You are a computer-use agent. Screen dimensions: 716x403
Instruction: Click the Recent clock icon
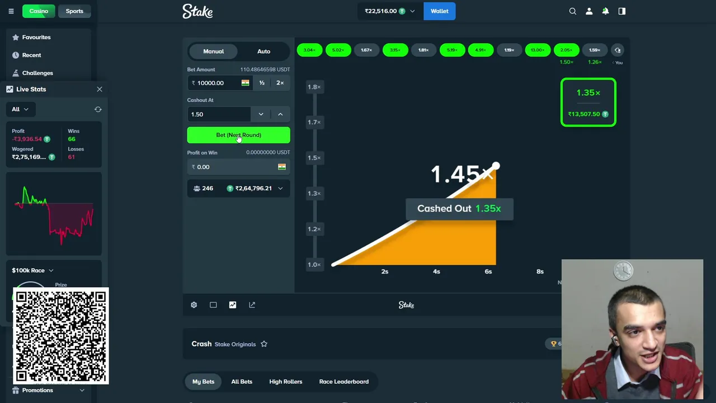pos(16,55)
